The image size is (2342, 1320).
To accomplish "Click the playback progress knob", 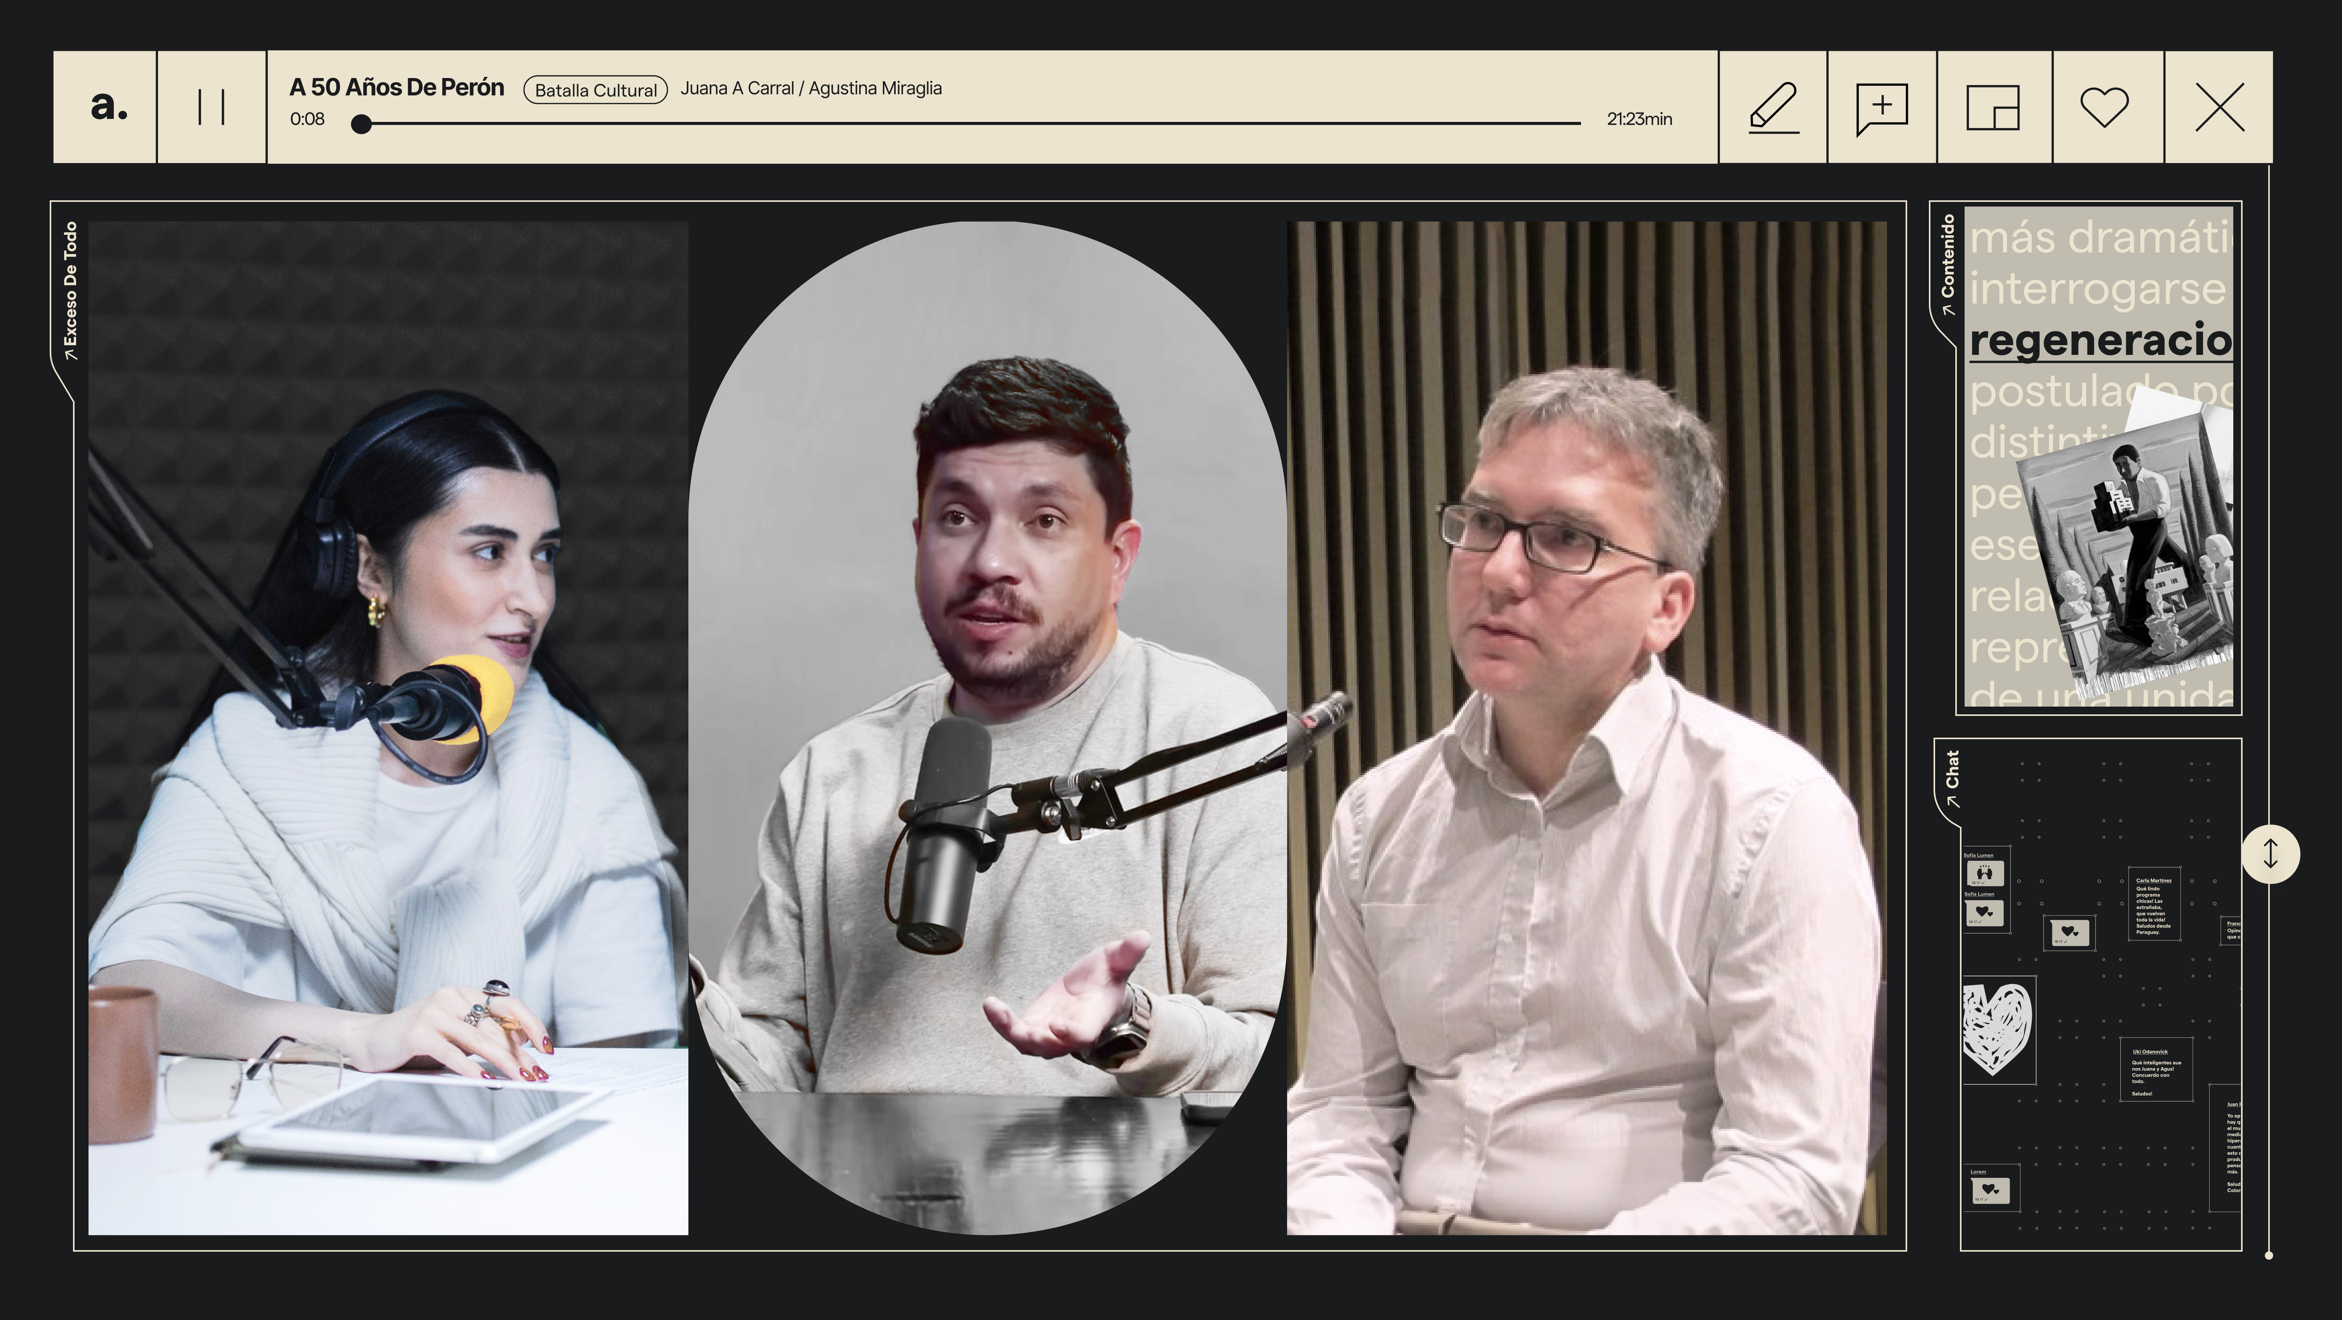I will [x=361, y=123].
